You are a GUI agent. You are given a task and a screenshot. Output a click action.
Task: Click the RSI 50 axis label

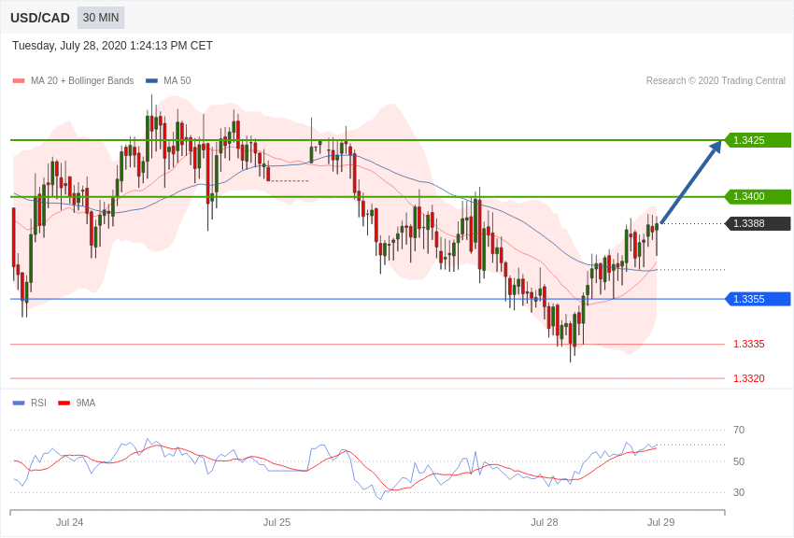739,461
